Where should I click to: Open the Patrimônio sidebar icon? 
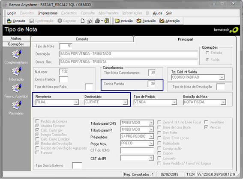[x=16, y=105]
